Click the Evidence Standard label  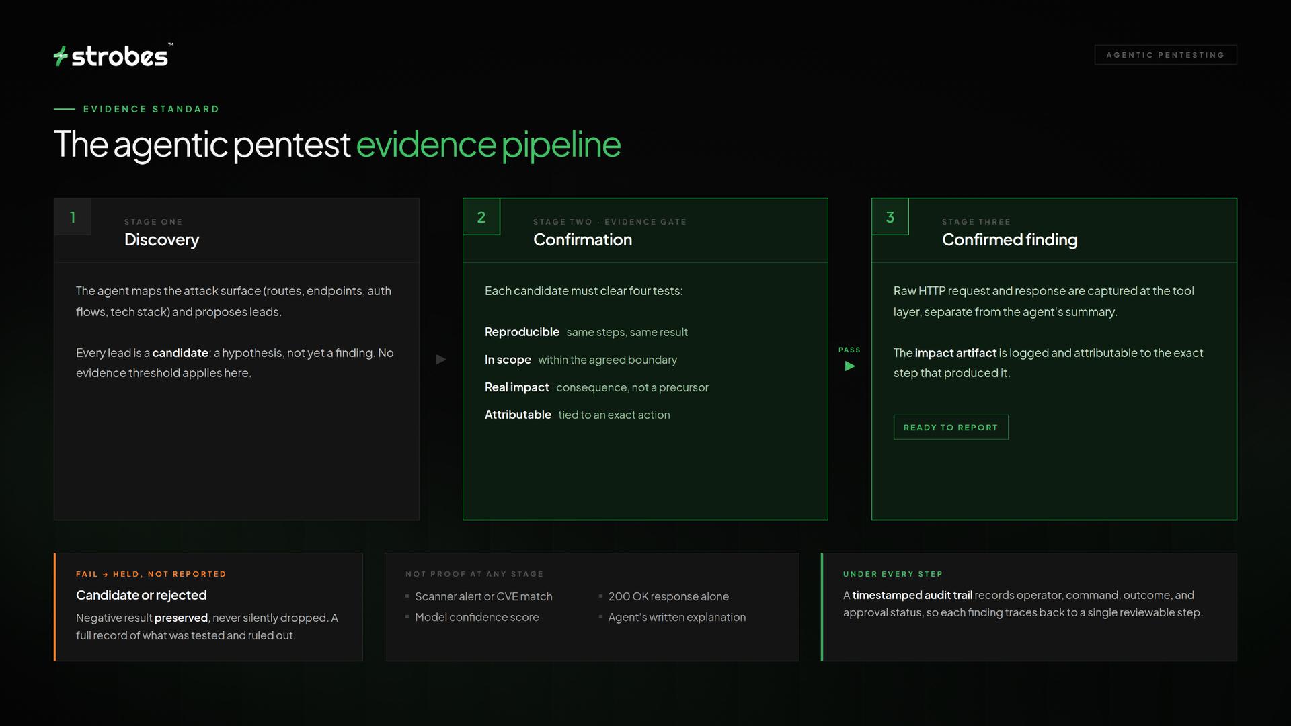151,109
